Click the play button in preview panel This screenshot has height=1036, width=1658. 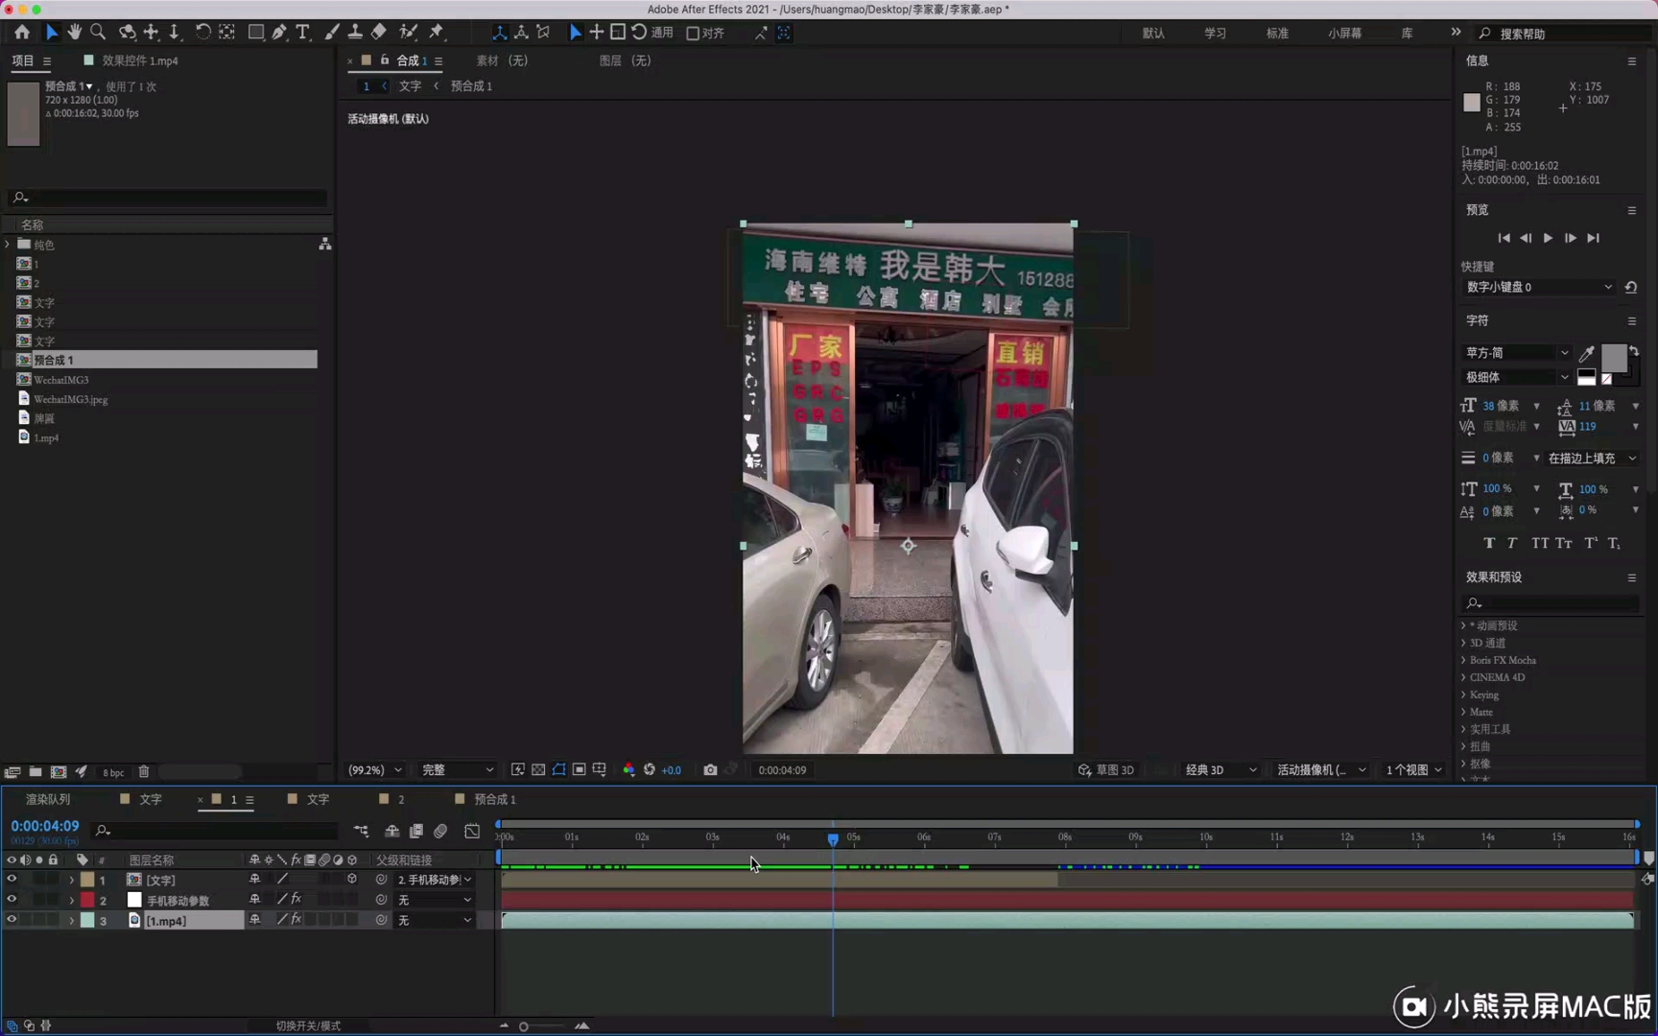click(x=1548, y=238)
